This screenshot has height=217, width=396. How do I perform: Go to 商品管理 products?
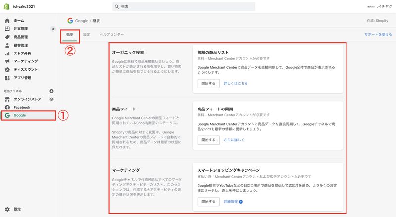[21, 37]
